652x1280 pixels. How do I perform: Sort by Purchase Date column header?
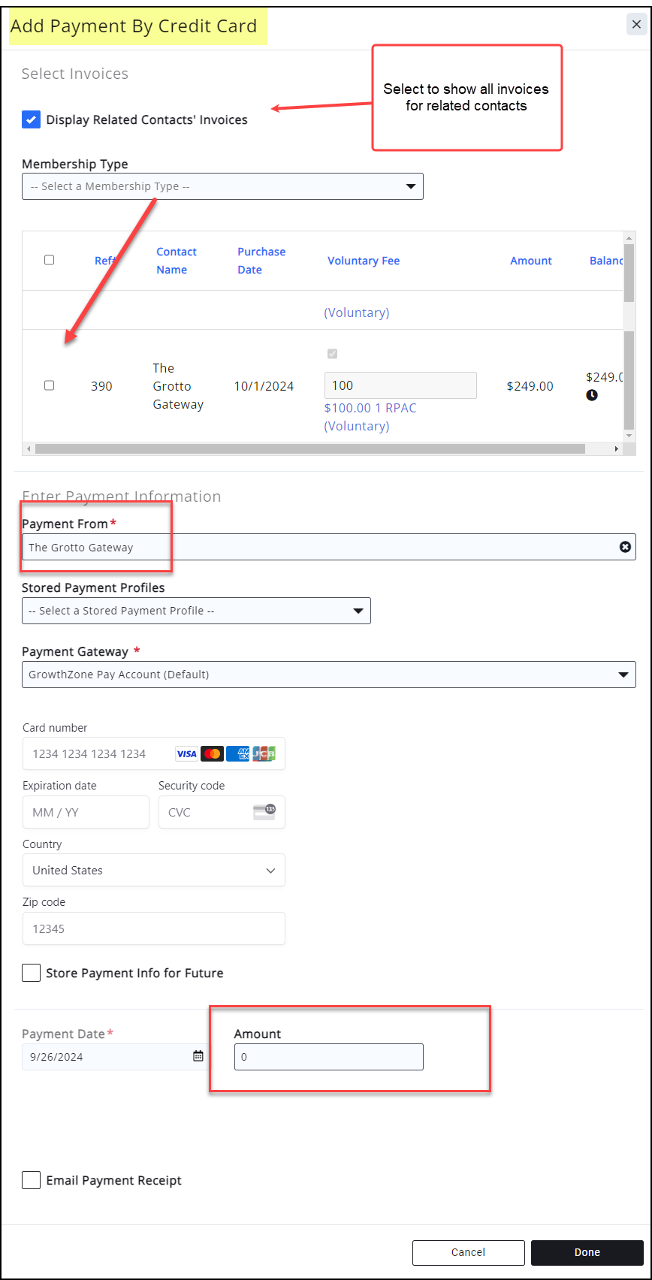tap(261, 261)
